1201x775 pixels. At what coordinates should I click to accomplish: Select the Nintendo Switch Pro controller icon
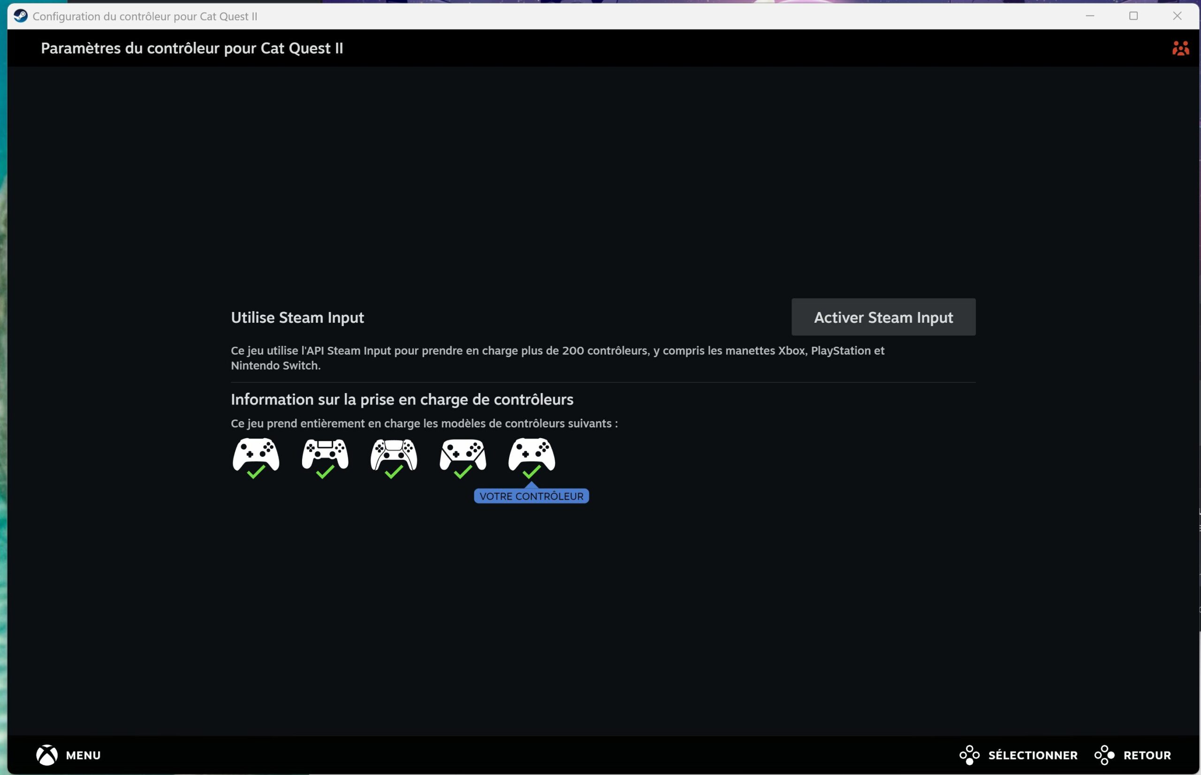point(463,455)
